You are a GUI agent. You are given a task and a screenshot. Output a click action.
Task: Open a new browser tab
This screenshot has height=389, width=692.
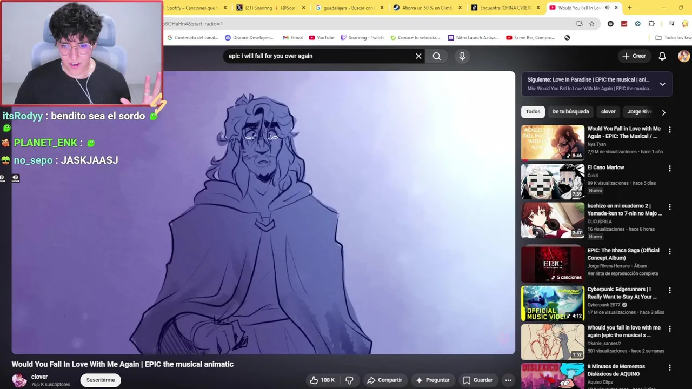629,8
